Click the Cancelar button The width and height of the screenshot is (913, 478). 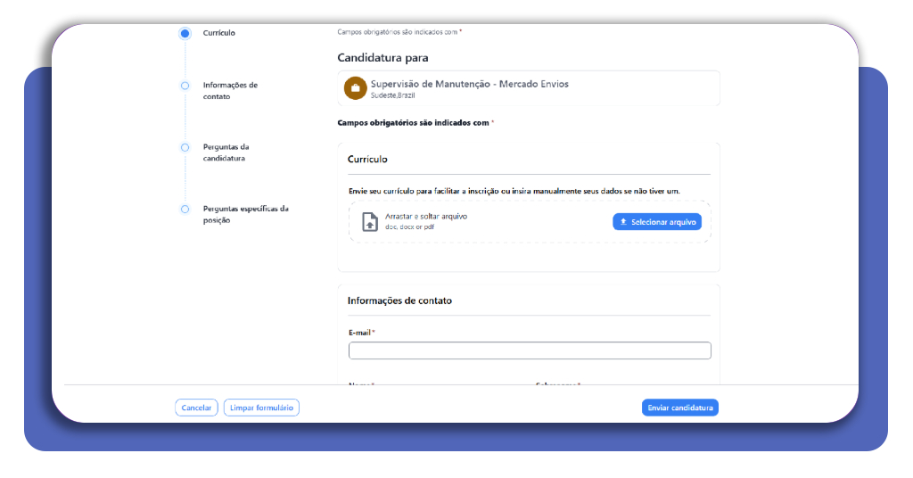196,408
